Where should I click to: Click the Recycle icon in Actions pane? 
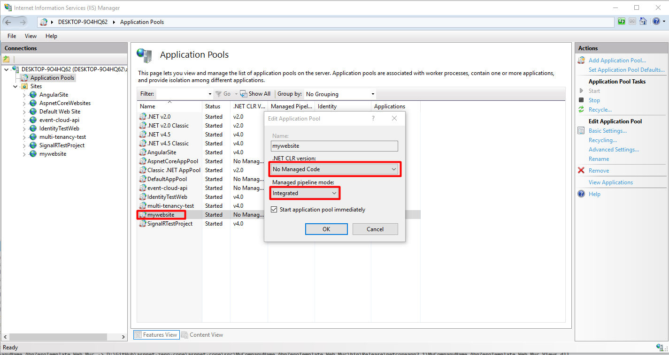pos(581,110)
